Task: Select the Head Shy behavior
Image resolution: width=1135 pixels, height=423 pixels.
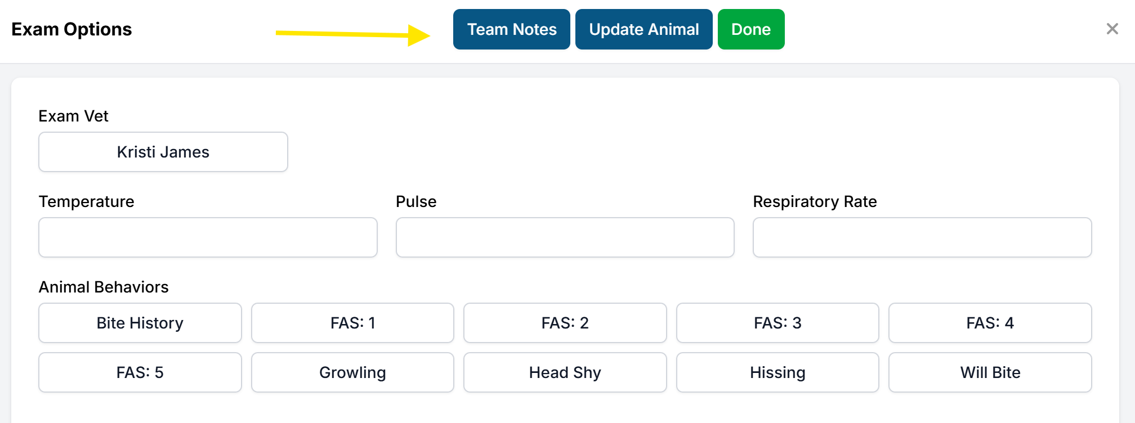Action: 565,372
